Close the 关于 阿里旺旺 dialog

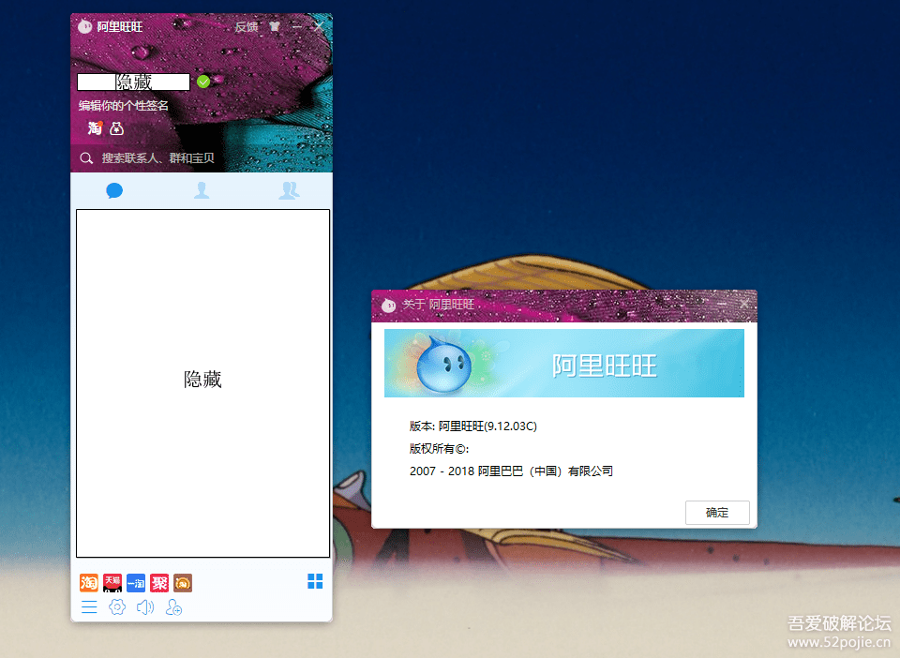click(x=744, y=304)
